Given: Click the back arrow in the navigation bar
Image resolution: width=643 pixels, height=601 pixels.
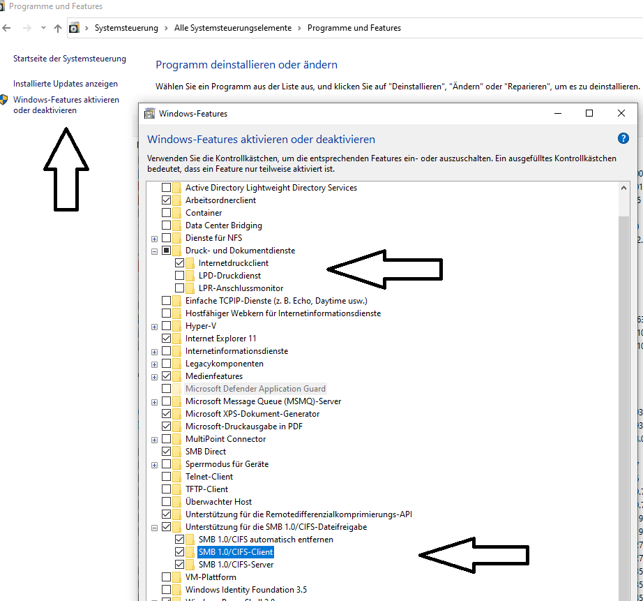Looking at the screenshot, I should (6, 28).
